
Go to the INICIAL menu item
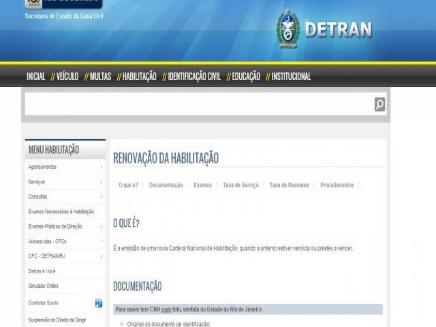click(x=35, y=76)
